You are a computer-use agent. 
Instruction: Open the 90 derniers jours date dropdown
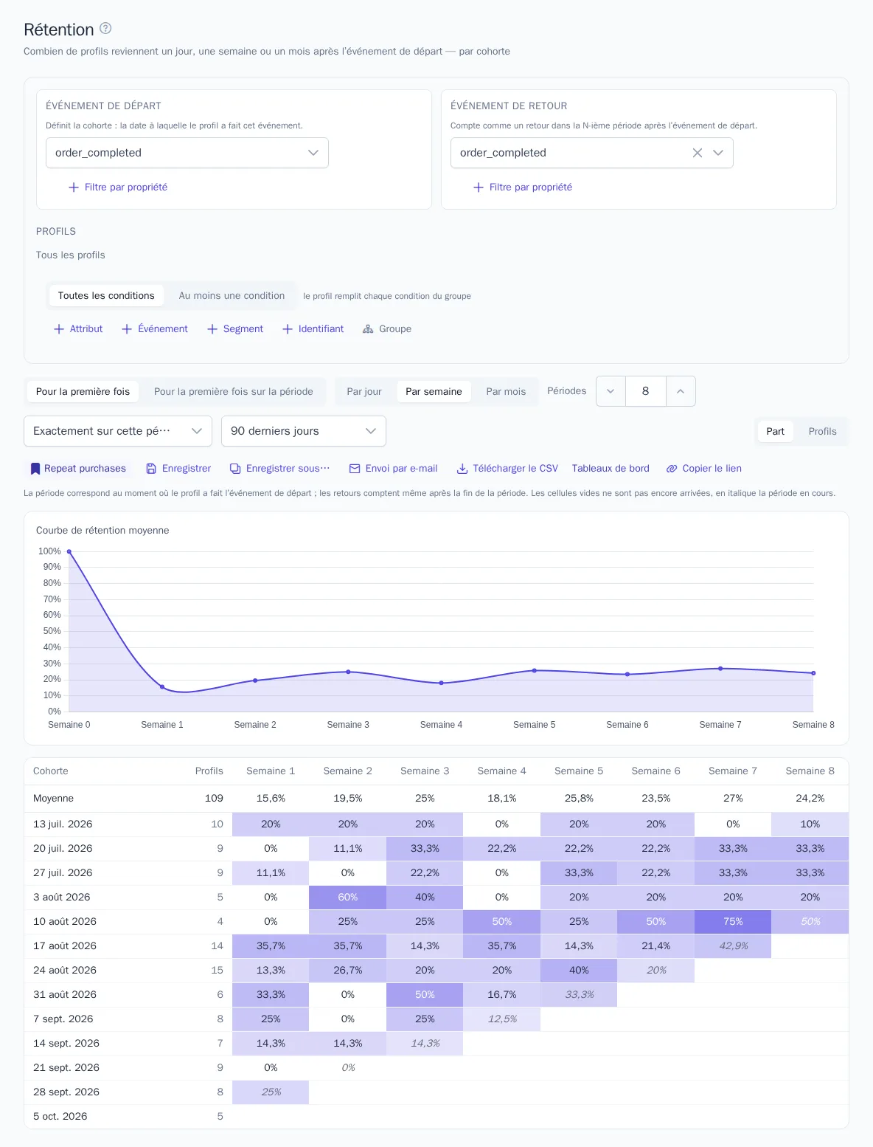point(304,431)
